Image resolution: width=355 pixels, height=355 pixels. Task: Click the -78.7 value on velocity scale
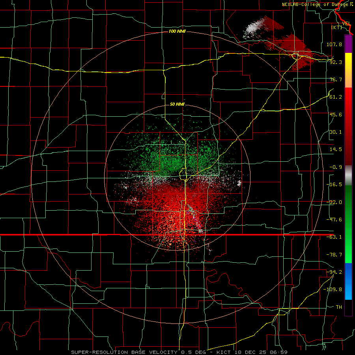[334, 255]
